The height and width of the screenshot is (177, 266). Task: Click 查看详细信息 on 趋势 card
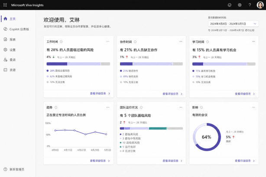(x=100, y=161)
